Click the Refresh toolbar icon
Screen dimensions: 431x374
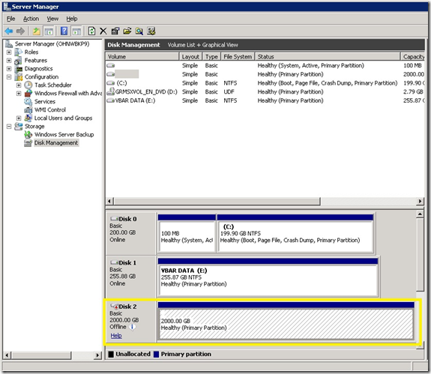[x=91, y=31]
